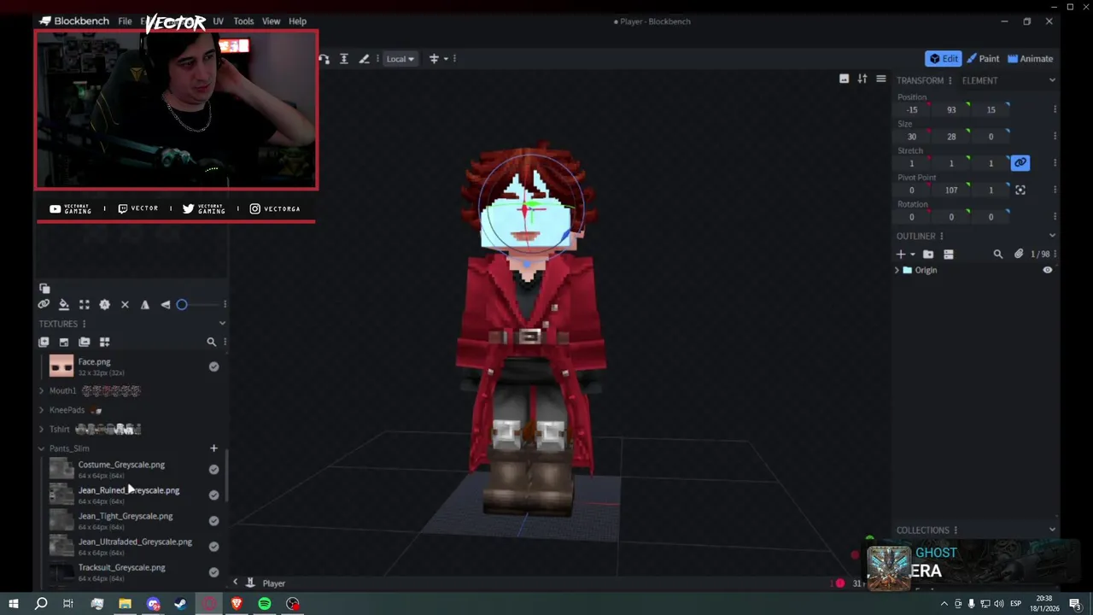
Task: Select the vertex snap magnet tool
Action: pyautogui.click(x=324, y=59)
